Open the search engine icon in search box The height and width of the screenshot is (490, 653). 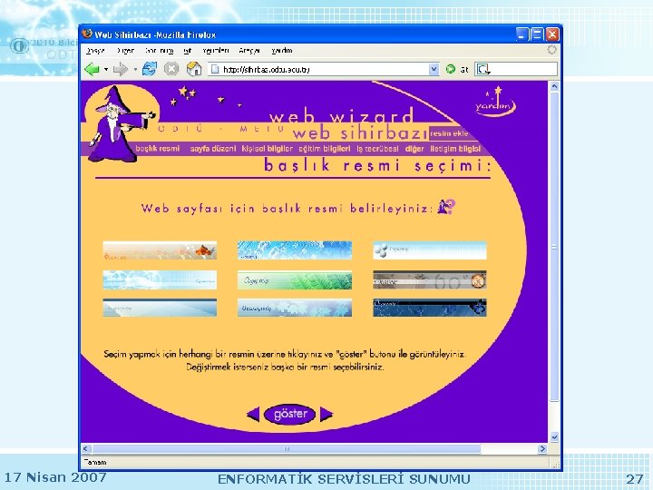click(484, 69)
